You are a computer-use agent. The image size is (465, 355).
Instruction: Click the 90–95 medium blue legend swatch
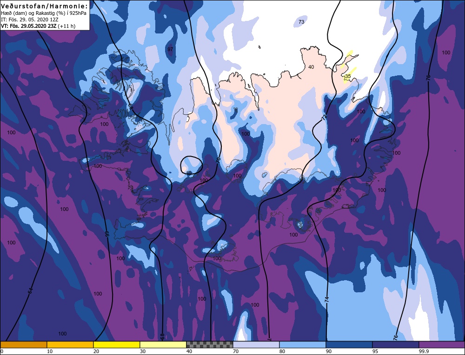(x=349, y=345)
